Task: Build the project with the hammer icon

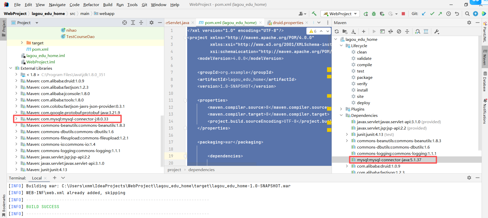Action: click(314, 14)
